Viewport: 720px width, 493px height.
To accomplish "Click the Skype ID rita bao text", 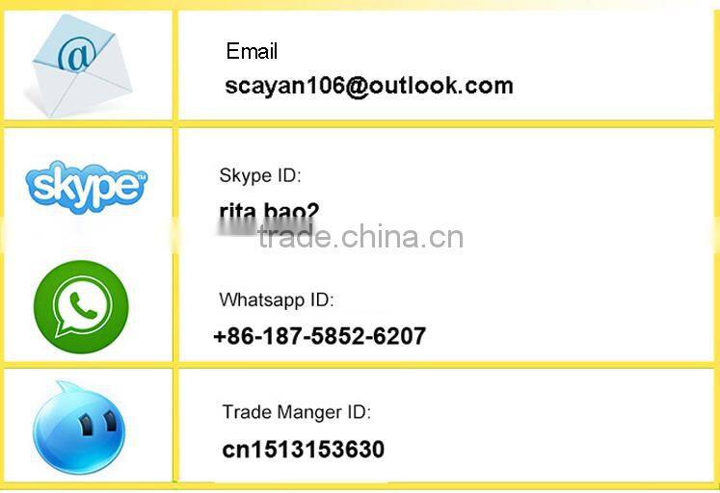I will [269, 213].
